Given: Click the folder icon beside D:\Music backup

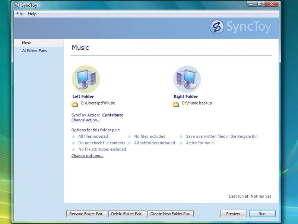Looking at the screenshot, I should (x=176, y=104).
